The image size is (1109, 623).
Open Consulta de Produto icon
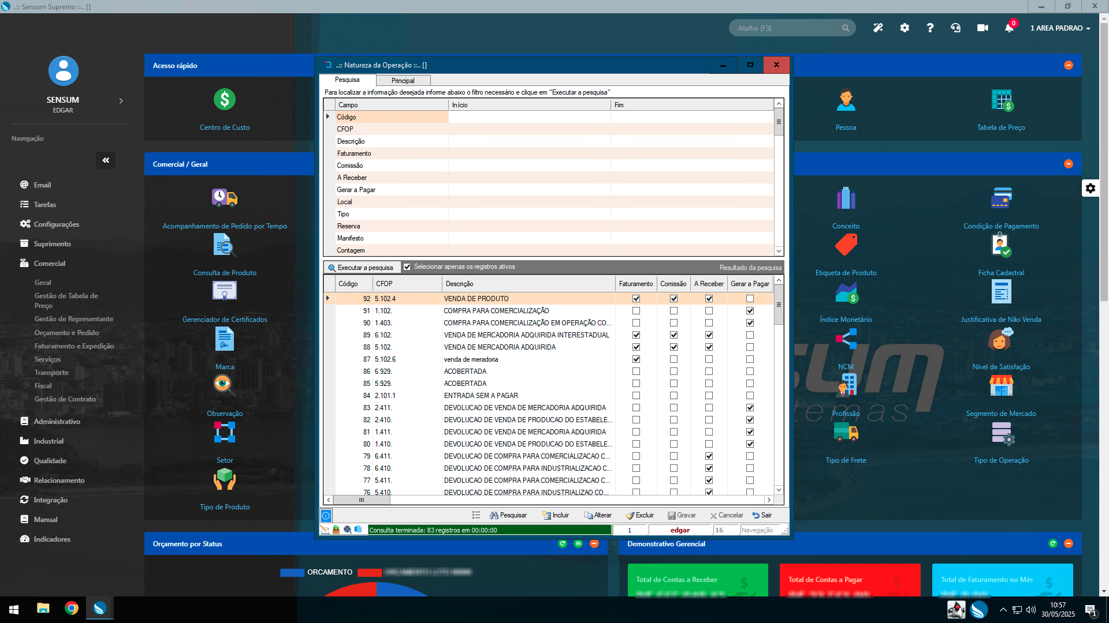[225, 245]
